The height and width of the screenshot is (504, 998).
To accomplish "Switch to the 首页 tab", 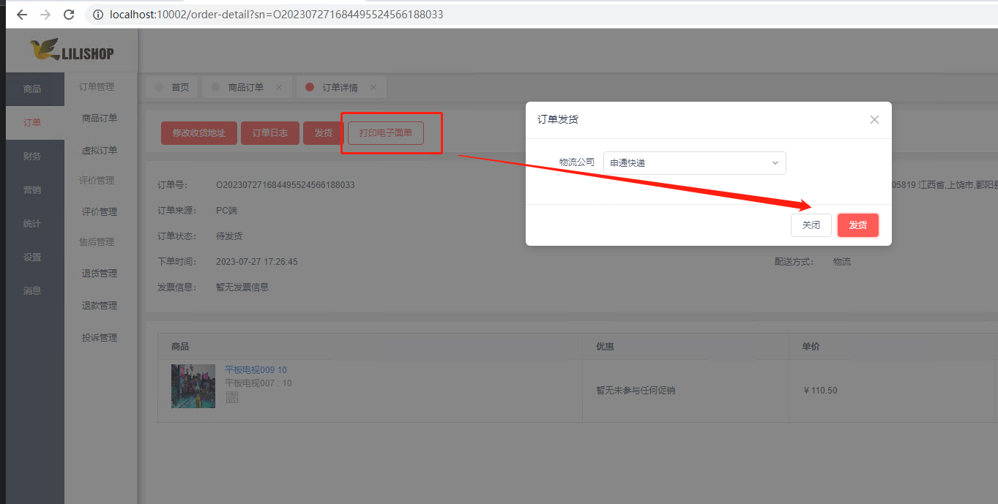I will [172, 87].
